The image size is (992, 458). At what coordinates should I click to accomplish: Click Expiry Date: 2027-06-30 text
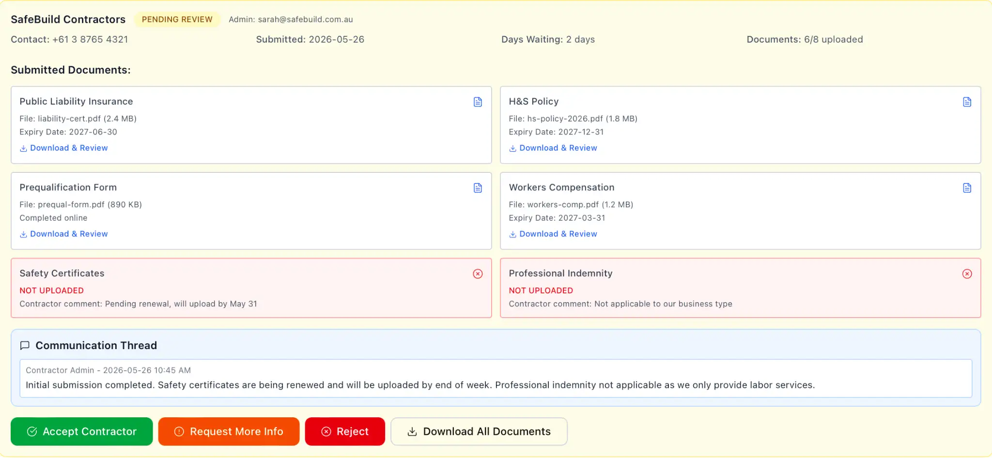click(68, 132)
